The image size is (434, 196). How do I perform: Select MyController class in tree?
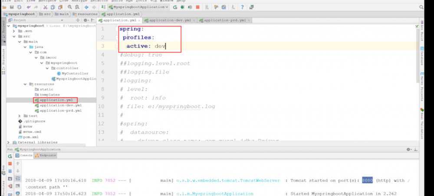(x=72, y=74)
